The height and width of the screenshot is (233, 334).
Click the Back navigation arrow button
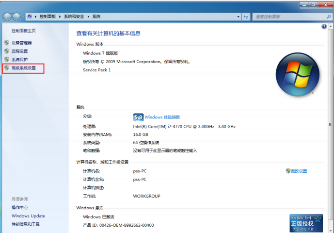tap(7, 17)
